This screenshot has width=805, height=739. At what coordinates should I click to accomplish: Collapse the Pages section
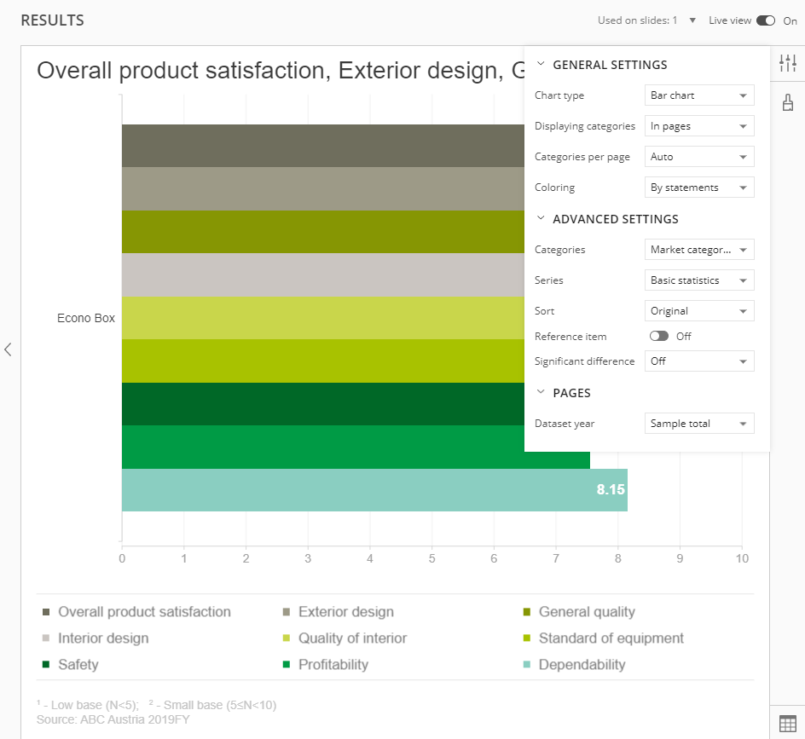pos(540,392)
